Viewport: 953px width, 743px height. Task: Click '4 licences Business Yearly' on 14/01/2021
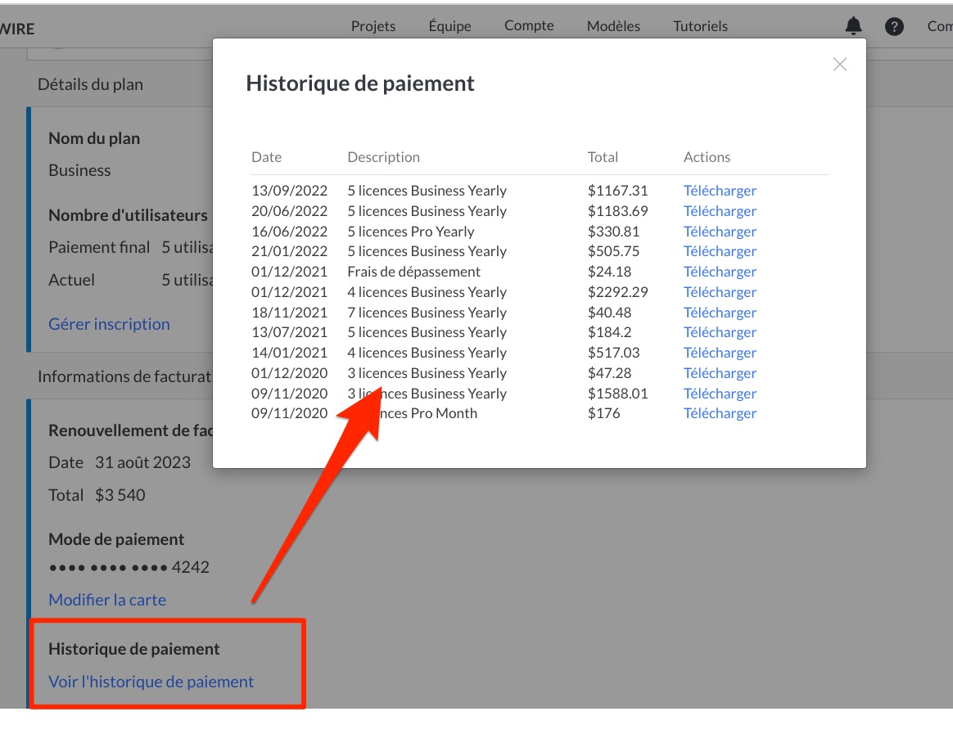[427, 353]
